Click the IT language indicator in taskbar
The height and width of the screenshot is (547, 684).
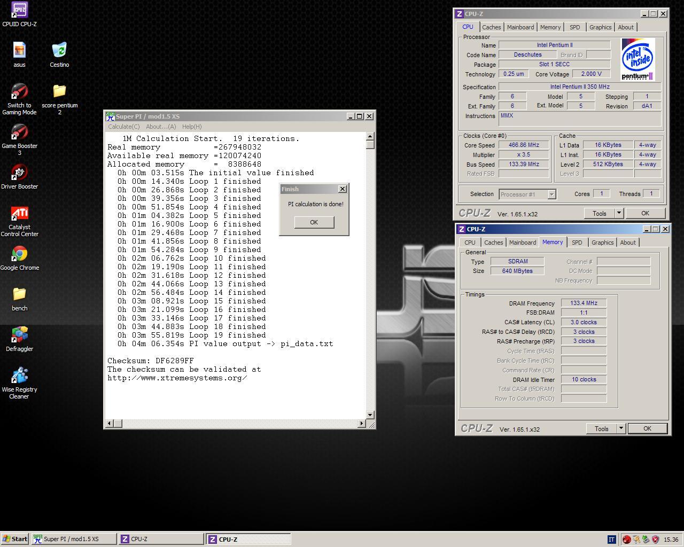[611, 539]
